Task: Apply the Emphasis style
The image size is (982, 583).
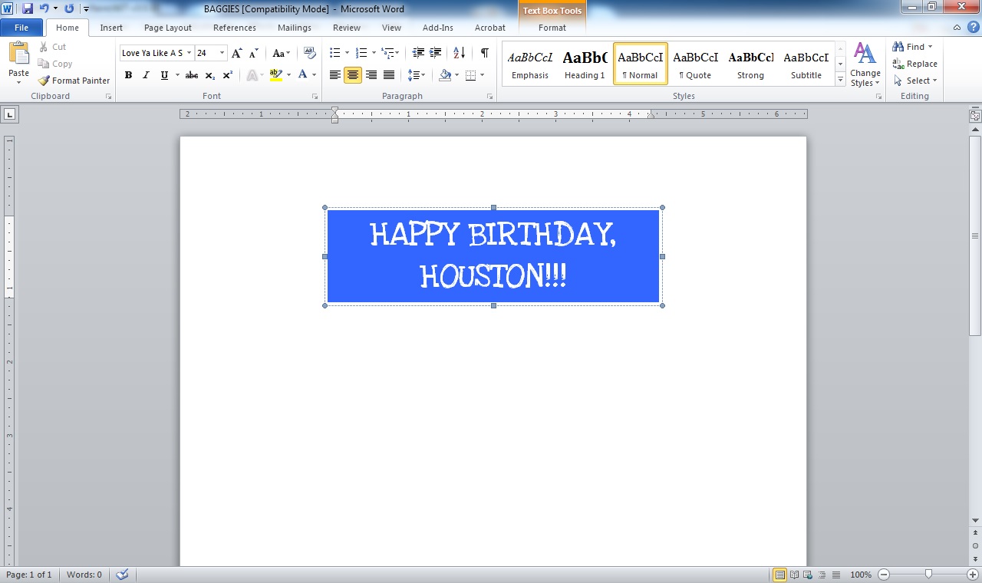Action: pos(530,64)
